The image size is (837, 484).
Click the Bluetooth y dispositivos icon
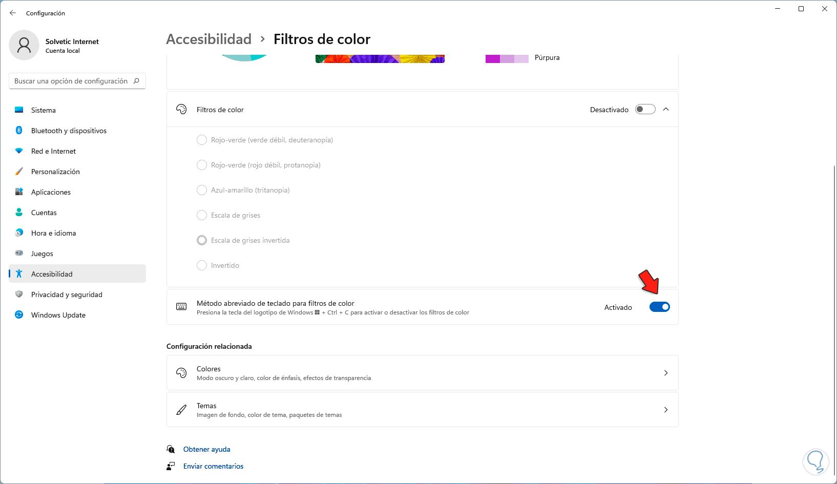point(19,131)
